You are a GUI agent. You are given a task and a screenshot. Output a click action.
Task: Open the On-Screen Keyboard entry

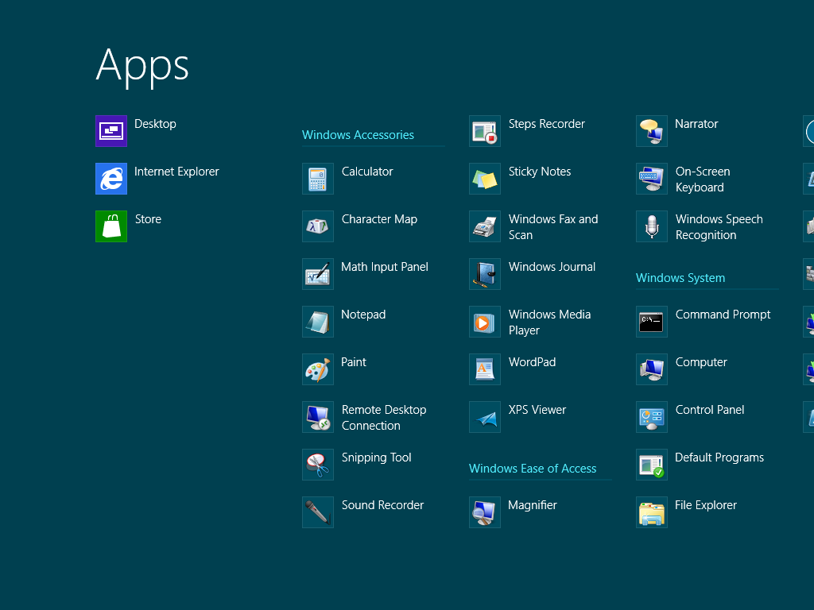click(702, 180)
